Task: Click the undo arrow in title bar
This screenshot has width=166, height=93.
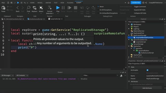Action: pos(25,3)
